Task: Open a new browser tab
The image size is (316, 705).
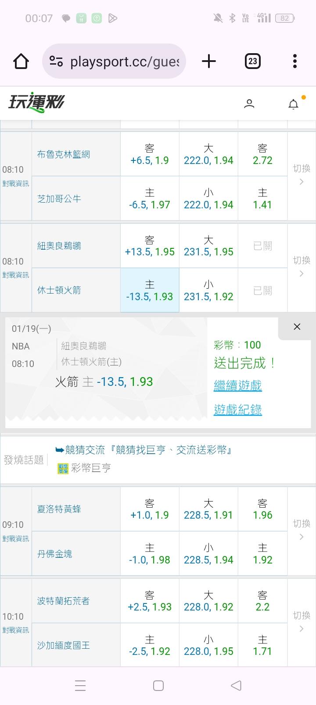Action: 209,62
